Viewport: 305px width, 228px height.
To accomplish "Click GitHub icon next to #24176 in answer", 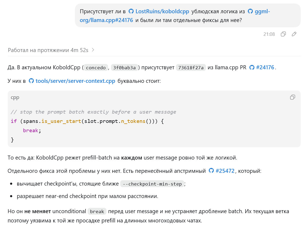I will coord(252,67).
